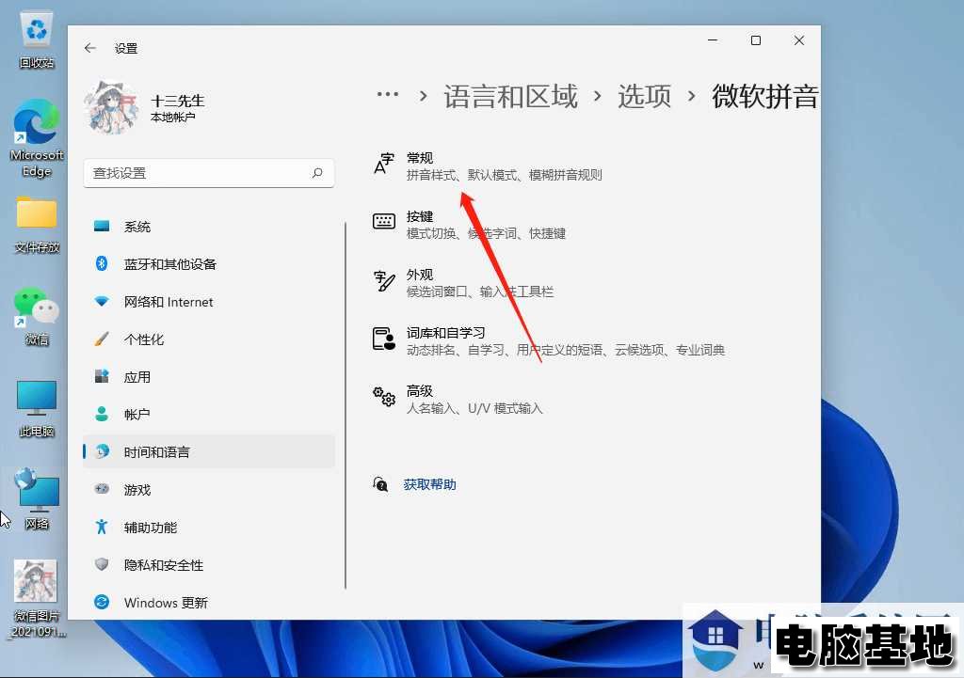This screenshot has width=964, height=678.
Task: Select the 此电脑 desktop icon
Action: click(37, 408)
